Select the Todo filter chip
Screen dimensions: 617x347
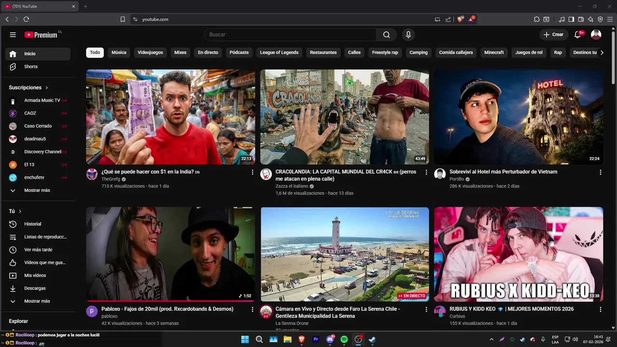95,53
